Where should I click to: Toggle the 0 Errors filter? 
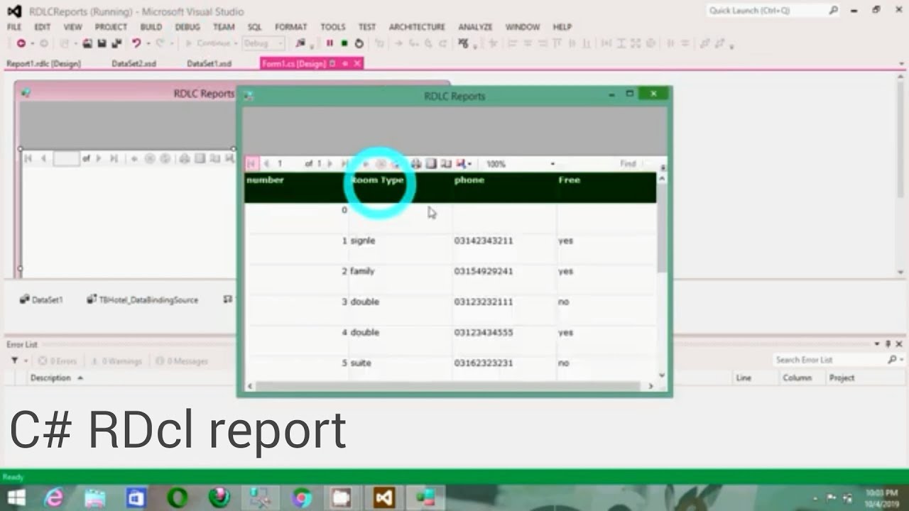tap(58, 361)
